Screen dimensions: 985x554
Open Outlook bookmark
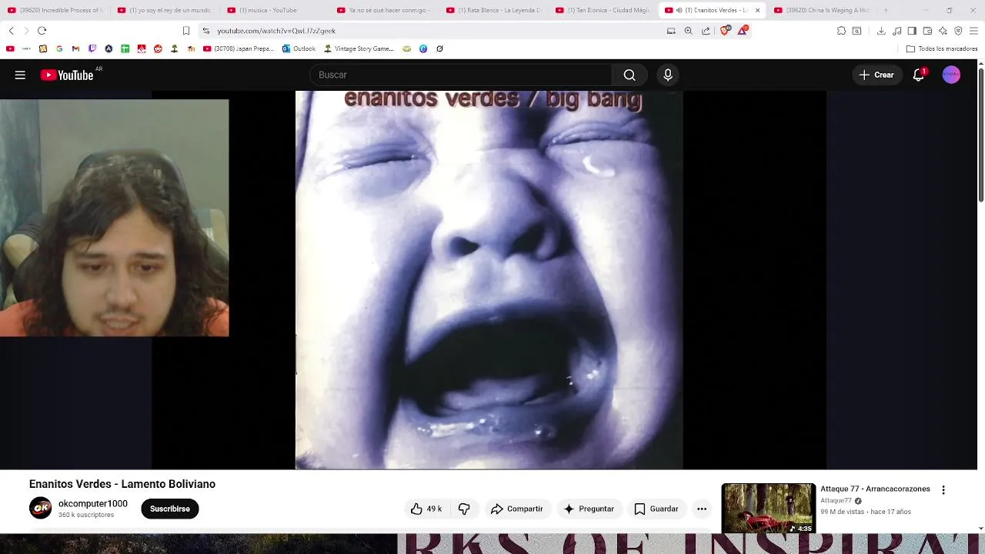[x=299, y=48]
